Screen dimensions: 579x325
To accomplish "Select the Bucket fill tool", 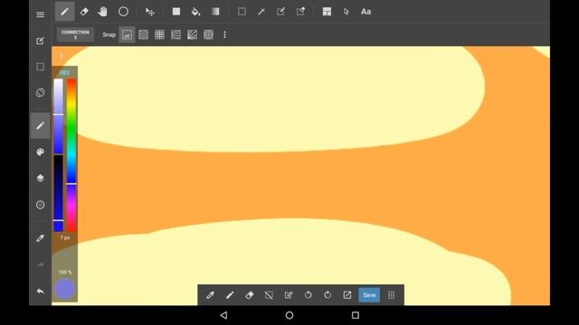I will 195,12.
